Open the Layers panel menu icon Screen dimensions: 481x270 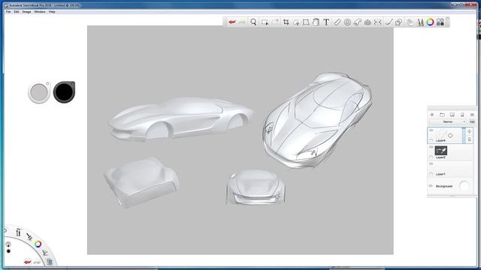tap(472, 115)
